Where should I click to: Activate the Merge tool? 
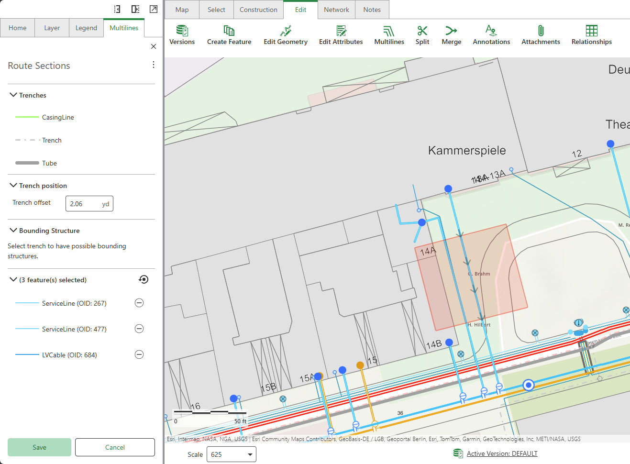click(451, 34)
